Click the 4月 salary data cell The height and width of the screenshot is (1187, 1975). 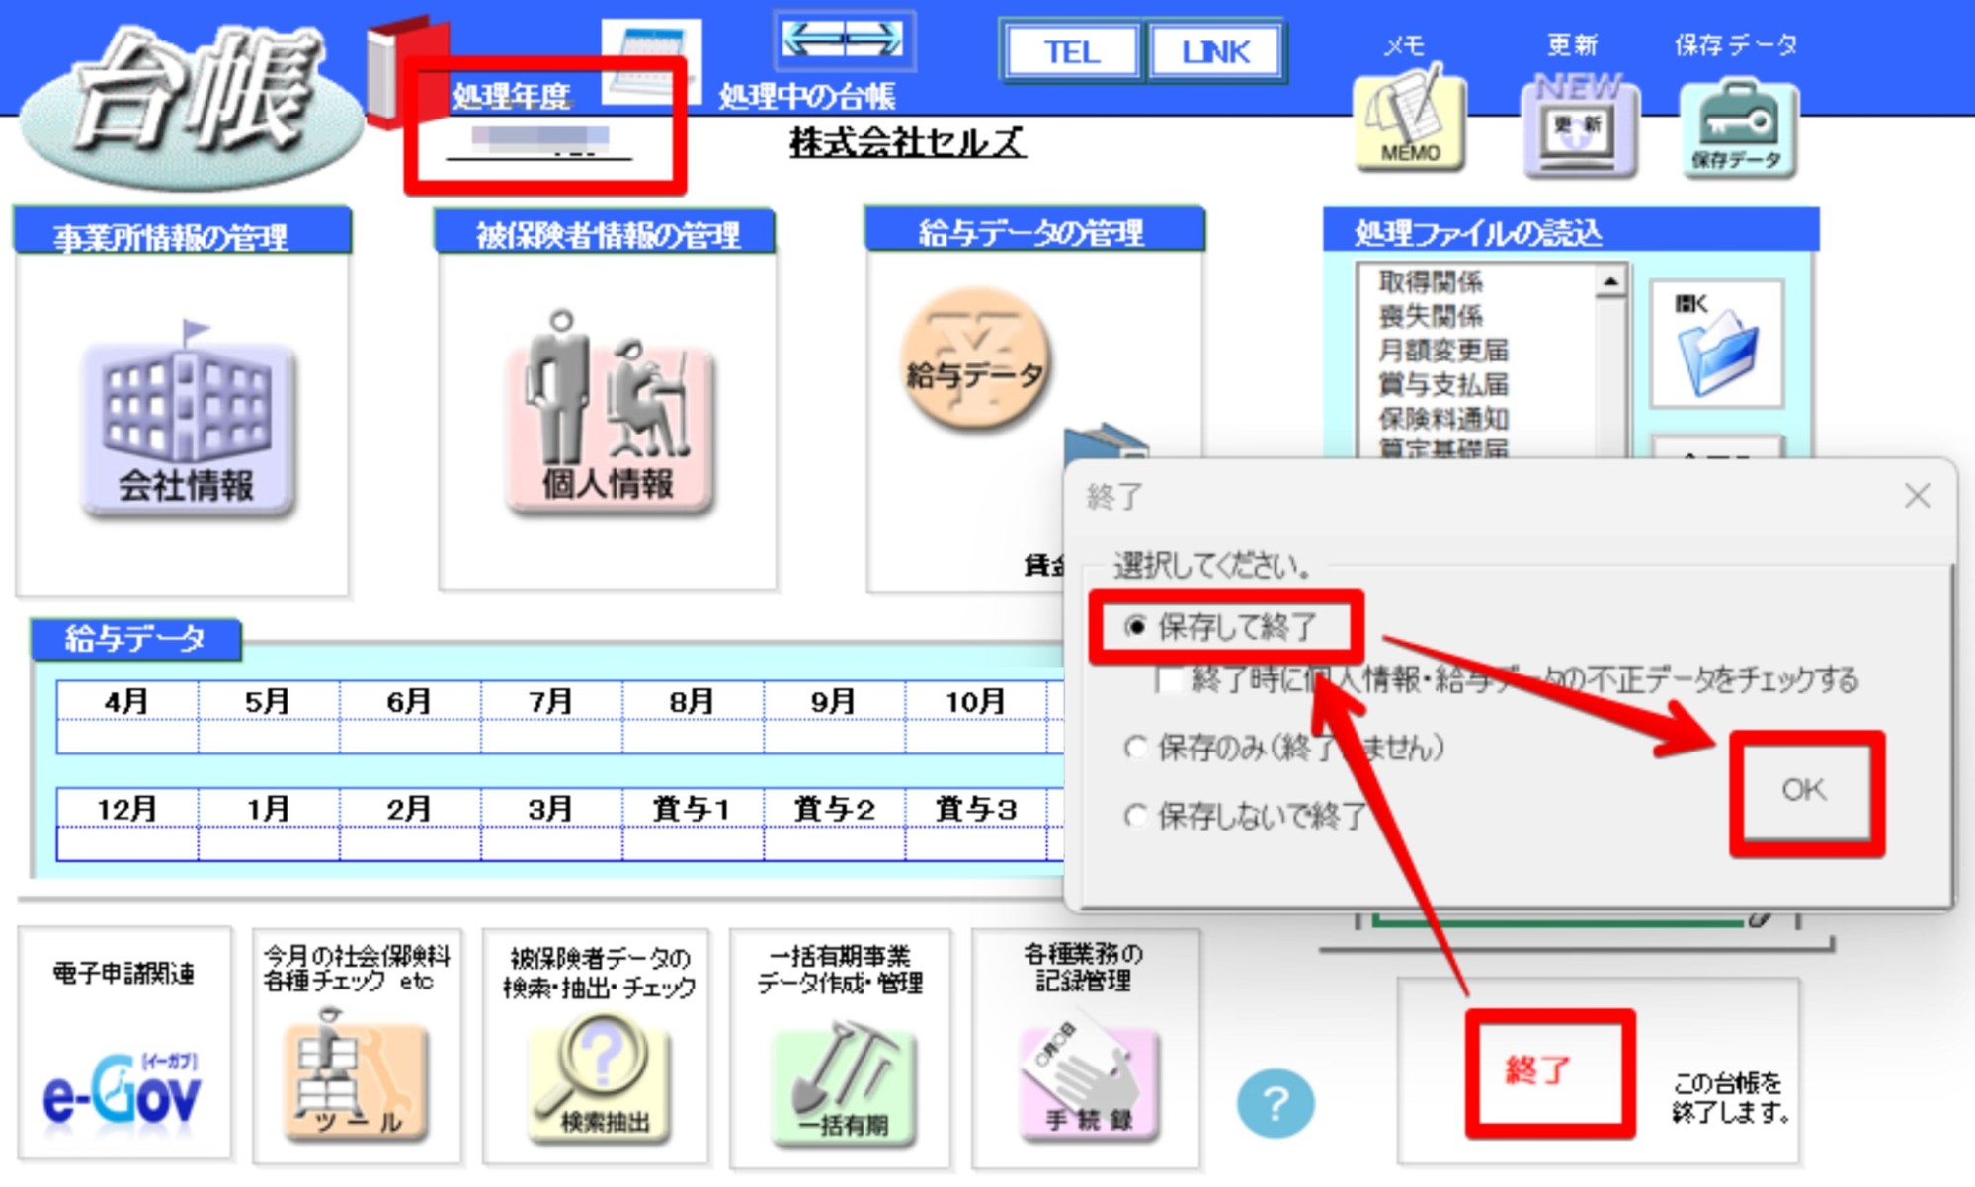tap(126, 737)
